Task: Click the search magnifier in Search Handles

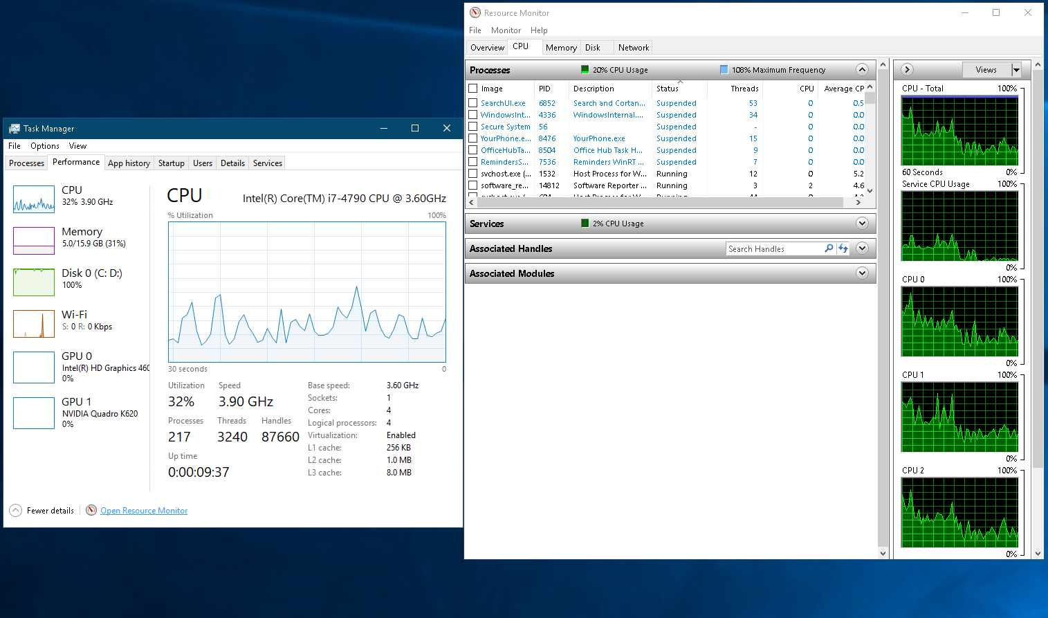Action: (829, 248)
